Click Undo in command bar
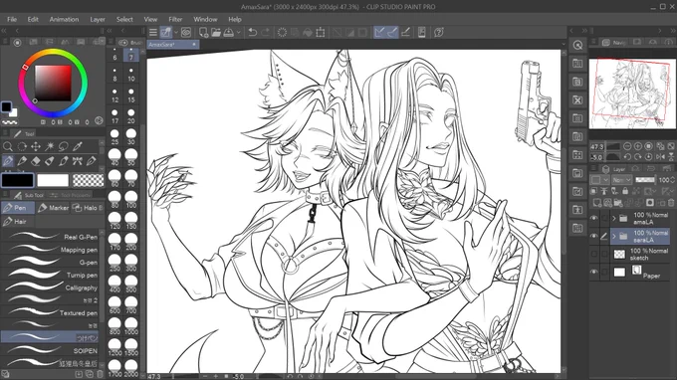 tap(253, 33)
